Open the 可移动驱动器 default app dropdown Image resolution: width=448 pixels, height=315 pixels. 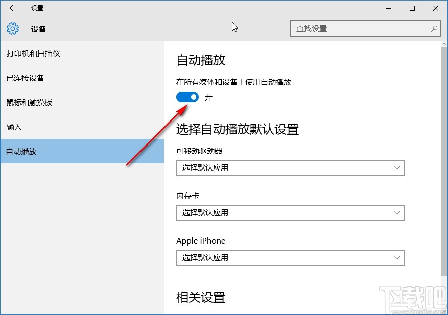[290, 168]
